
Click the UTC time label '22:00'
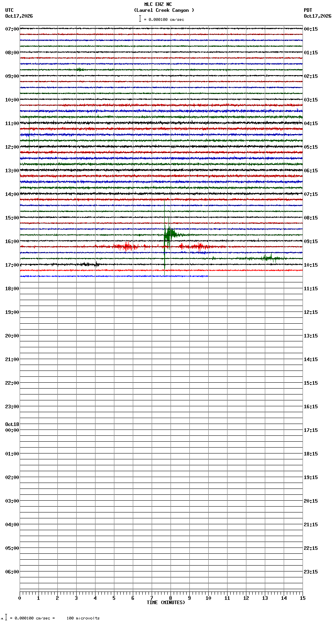[12, 383]
